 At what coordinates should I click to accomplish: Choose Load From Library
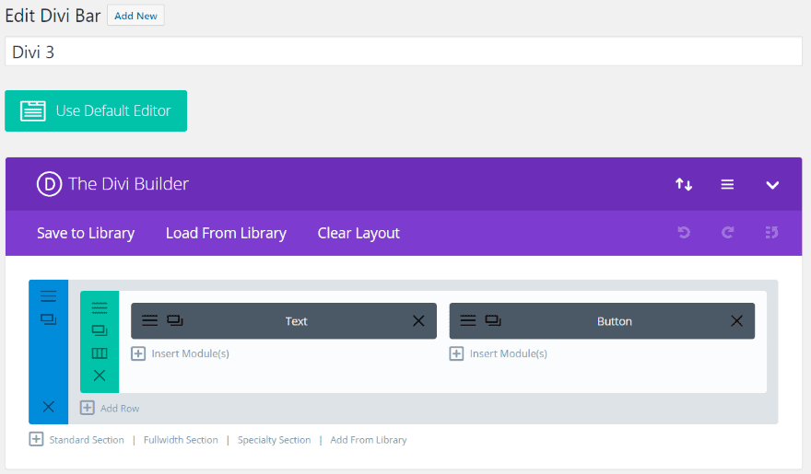pyautogui.click(x=226, y=233)
